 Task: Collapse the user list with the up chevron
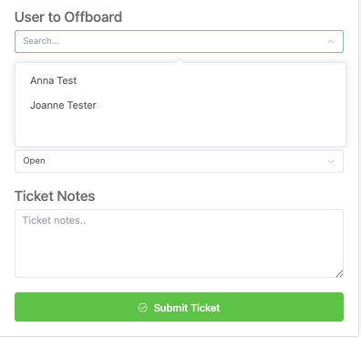[x=331, y=41]
